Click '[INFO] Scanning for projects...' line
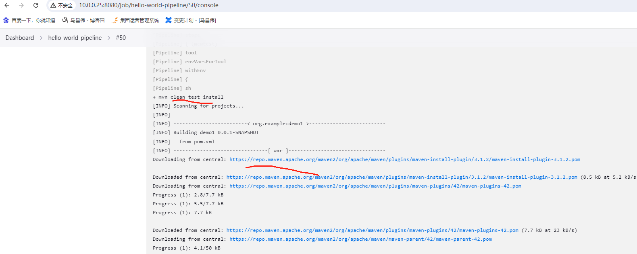The image size is (637, 254). (x=198, y=106)
